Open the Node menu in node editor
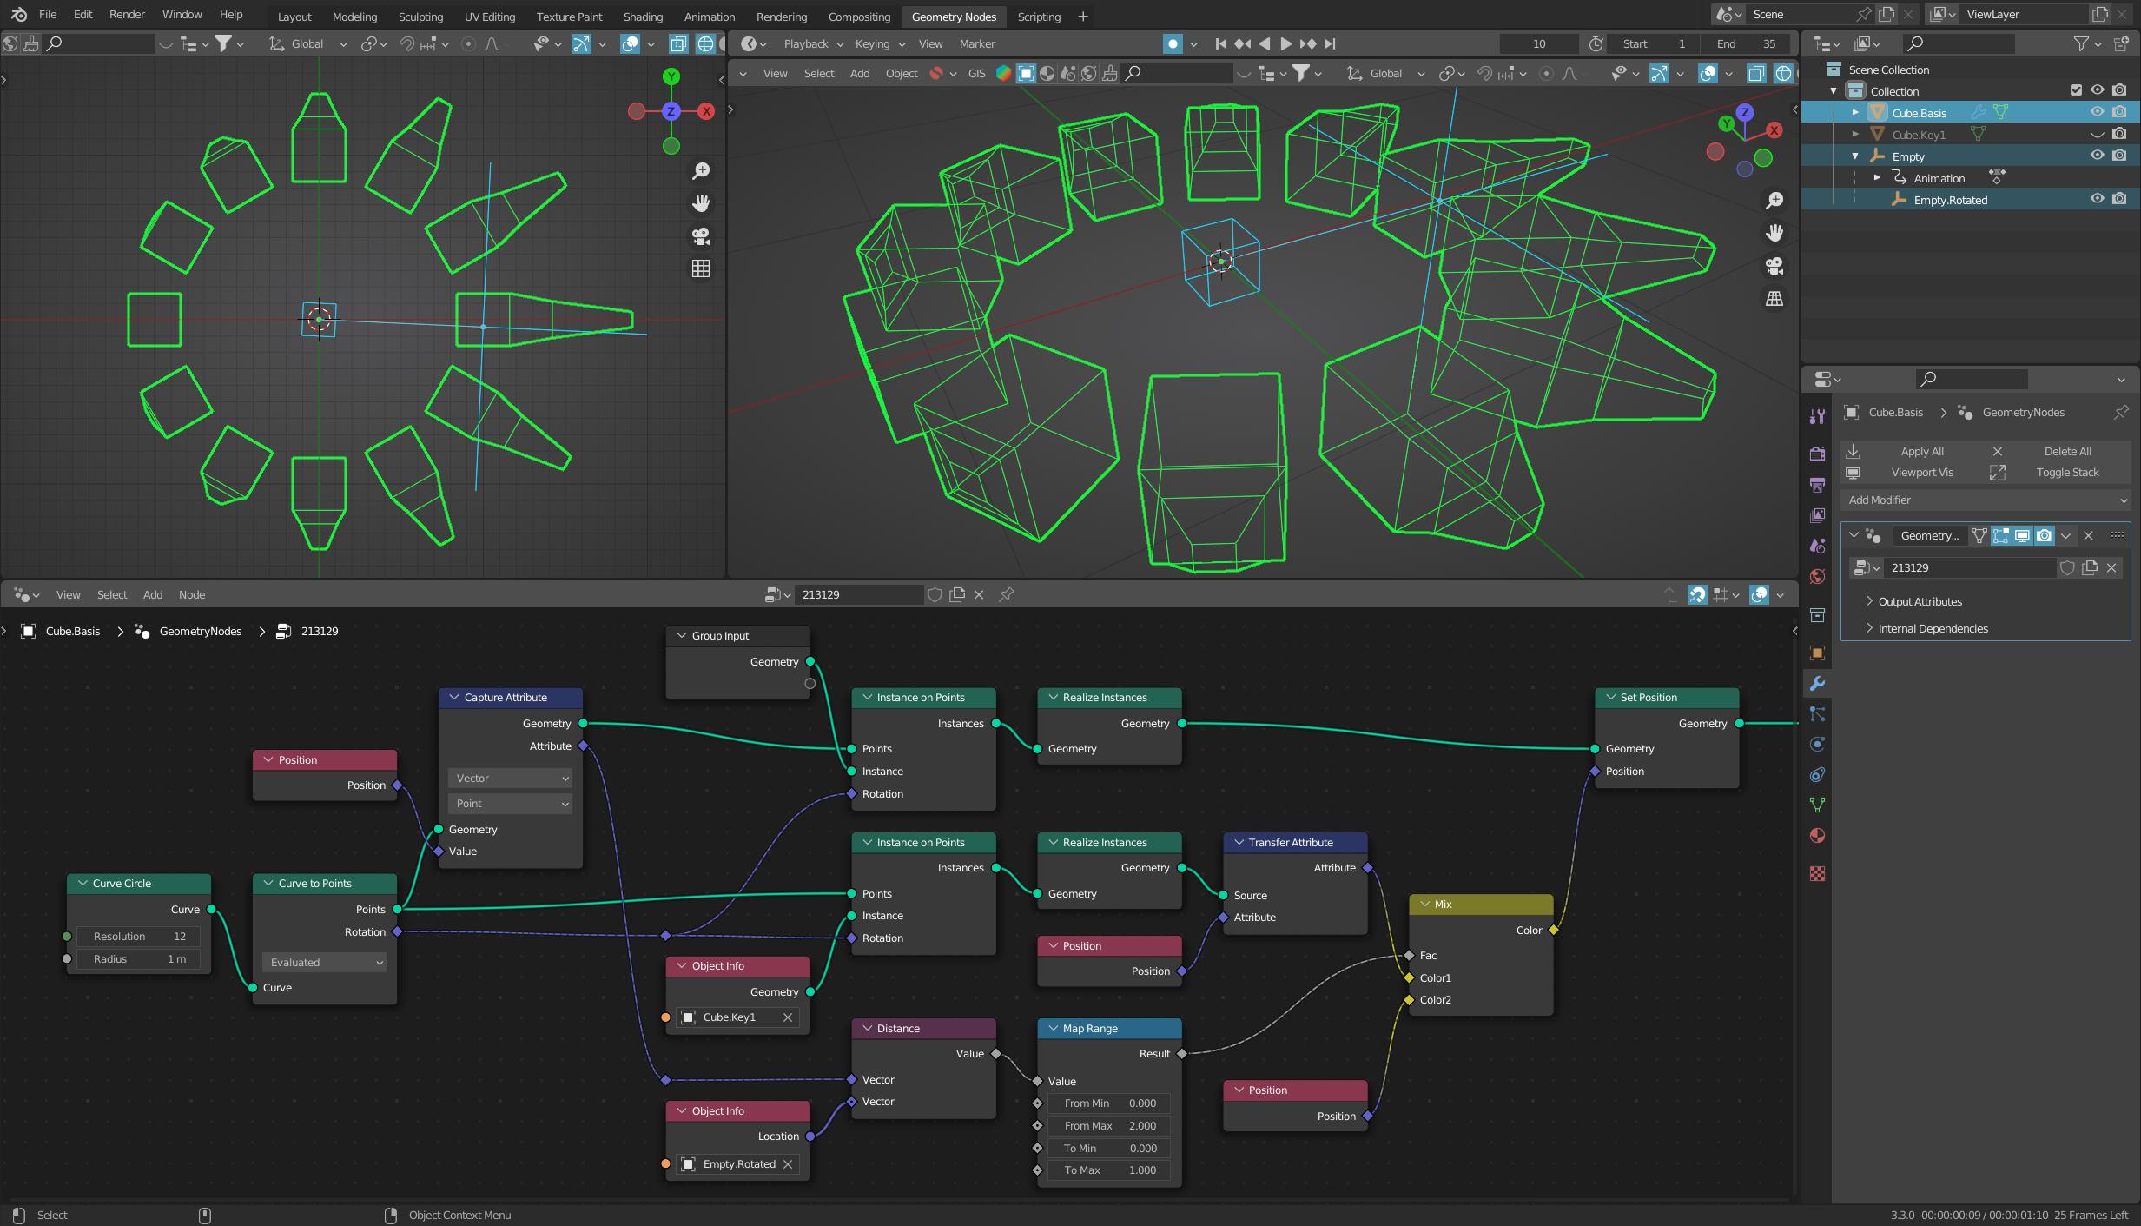 tap(192, 594)
